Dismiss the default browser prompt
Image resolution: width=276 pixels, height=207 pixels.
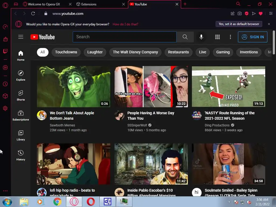point(269,24)
